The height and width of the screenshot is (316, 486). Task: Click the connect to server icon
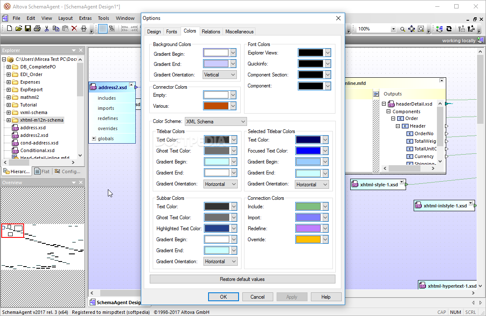[439, 29]
